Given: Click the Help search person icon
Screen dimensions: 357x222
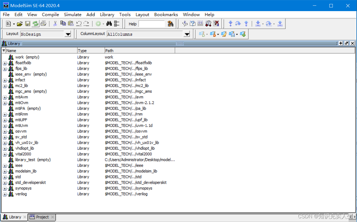Looking at the screenshot, I should 170,24.
